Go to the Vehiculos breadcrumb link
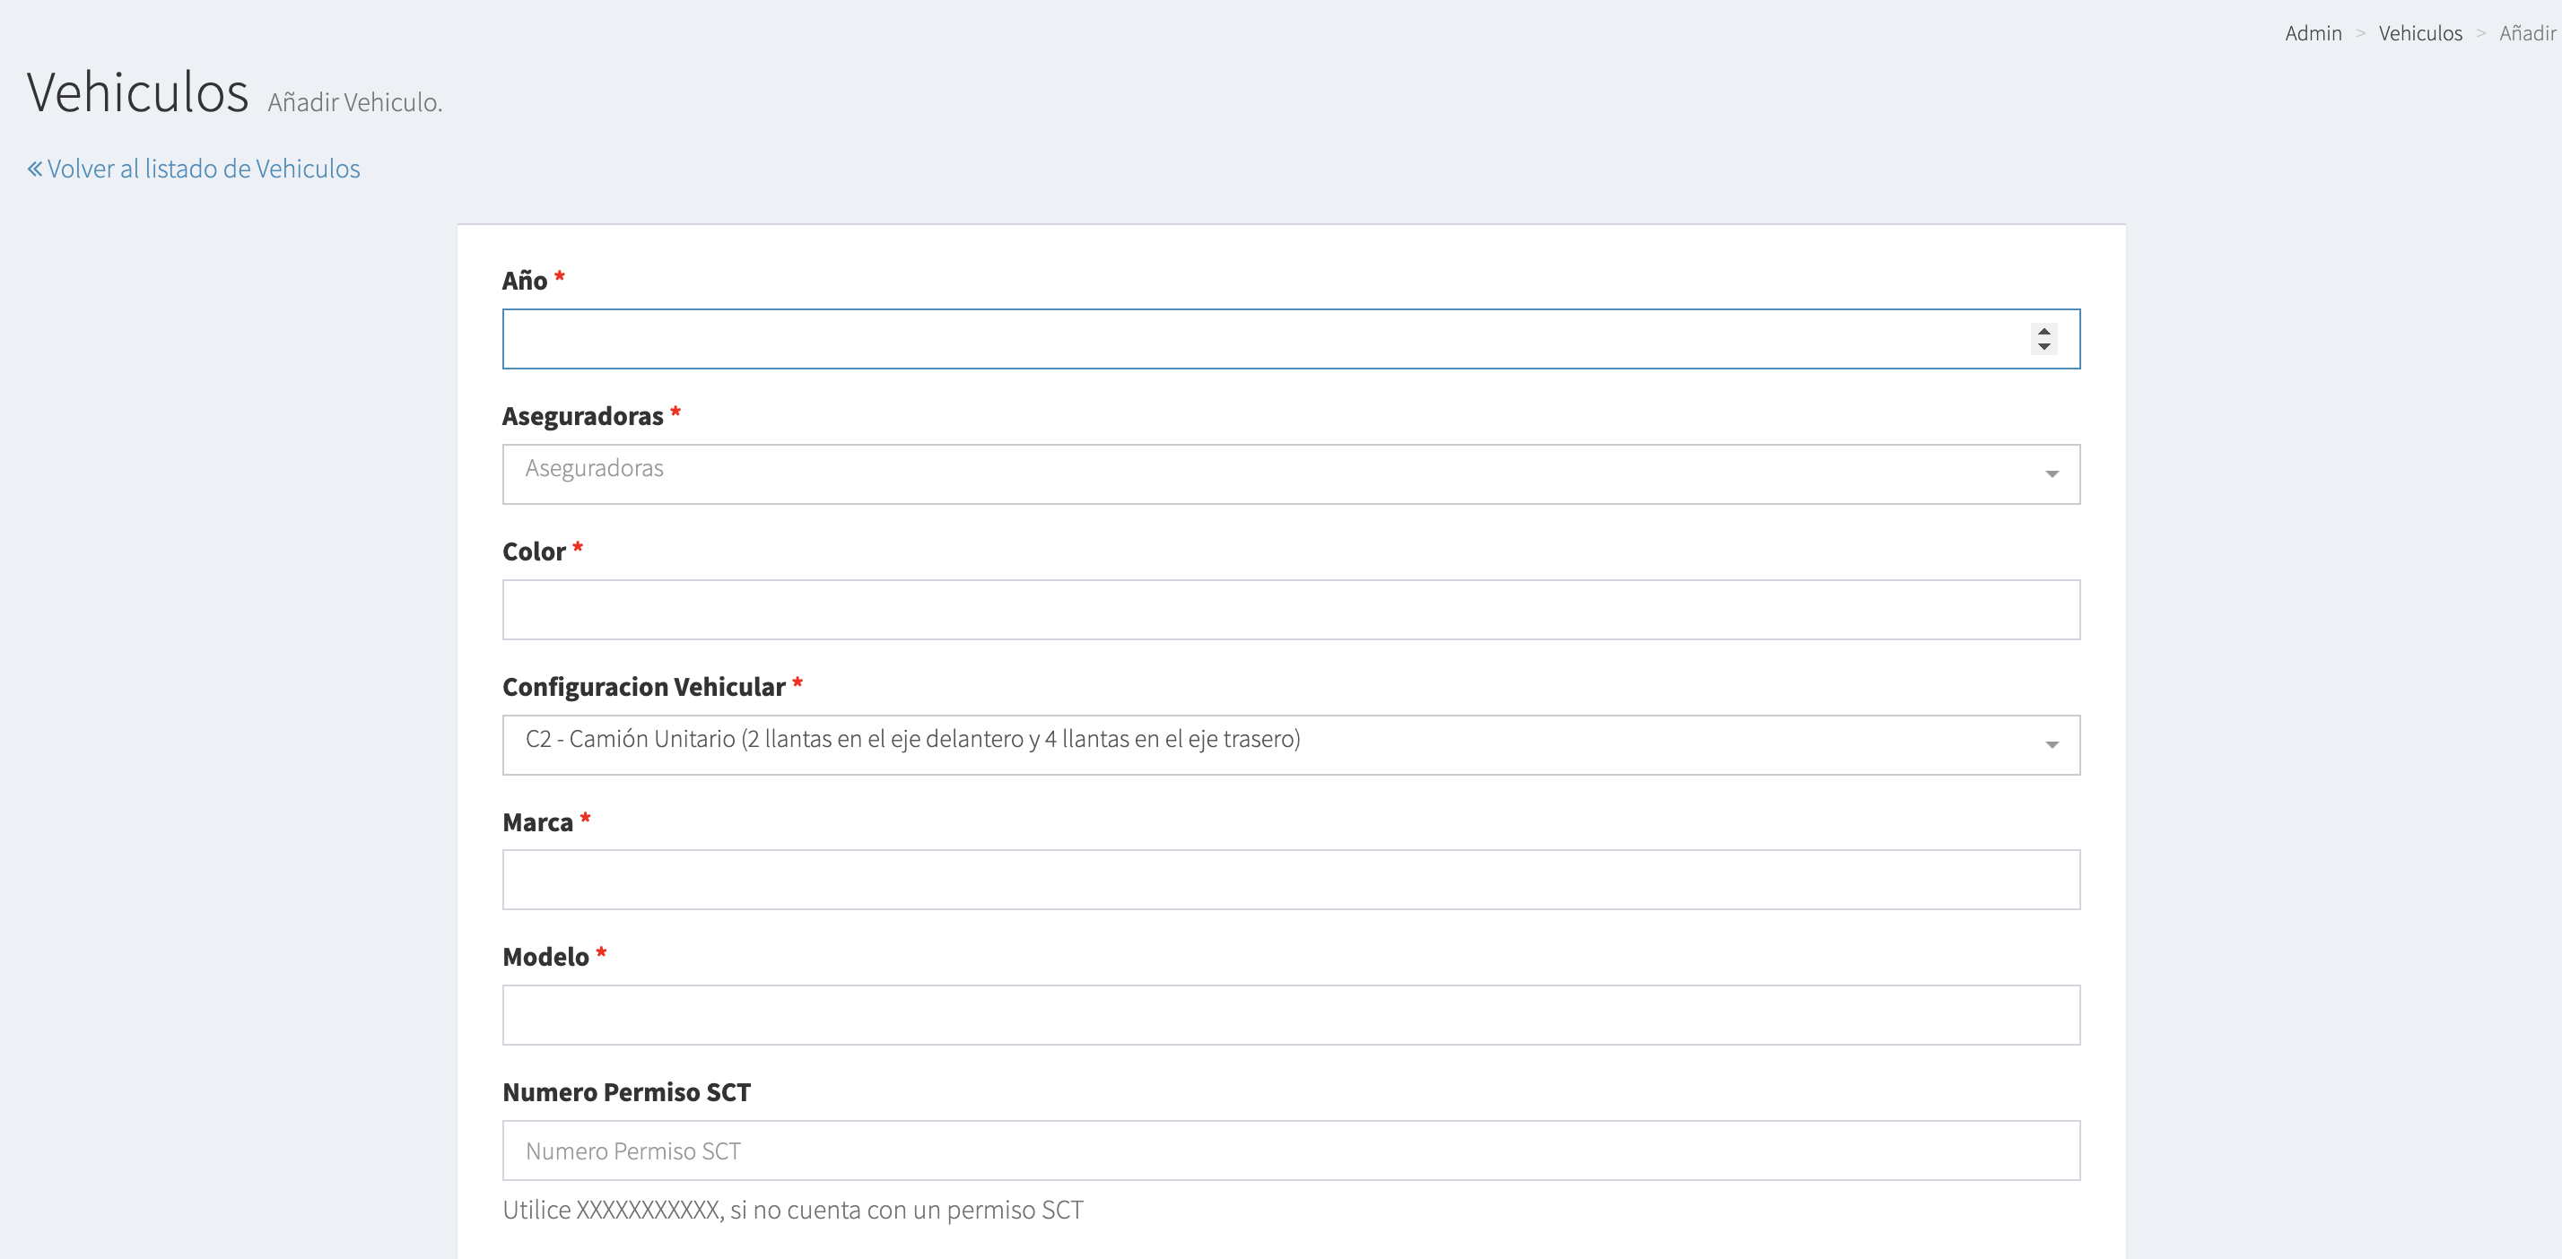This screenshot has width=2562, height=1259. (2419, 33)
